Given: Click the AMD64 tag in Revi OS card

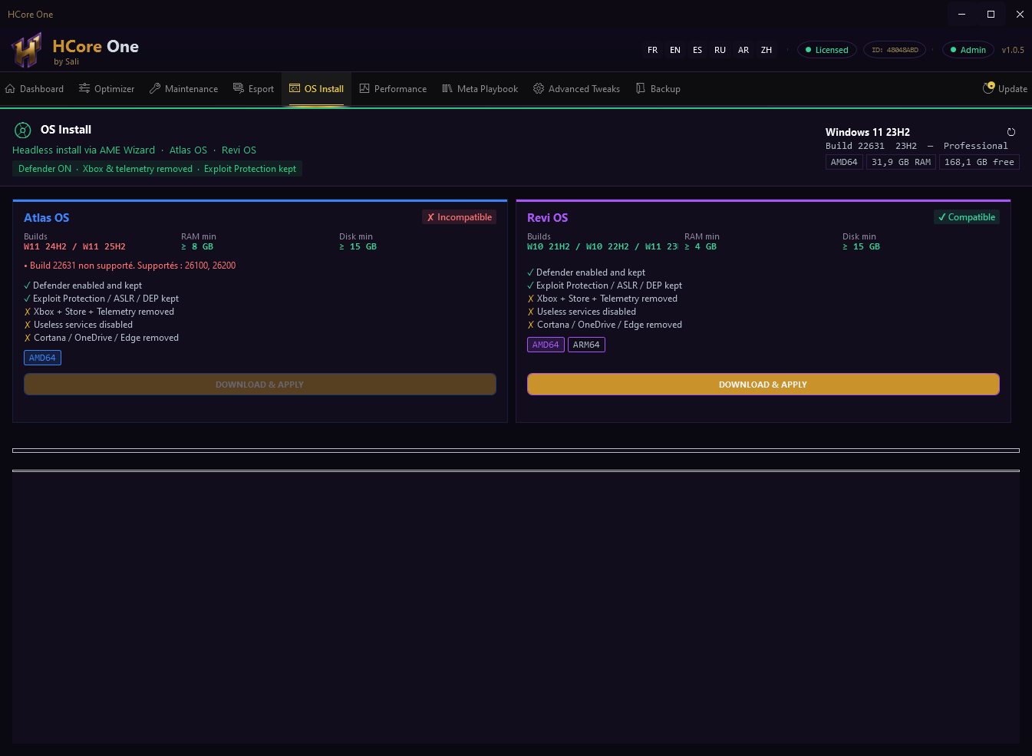Looking at the screenshot, I should [x=546, y=345].
